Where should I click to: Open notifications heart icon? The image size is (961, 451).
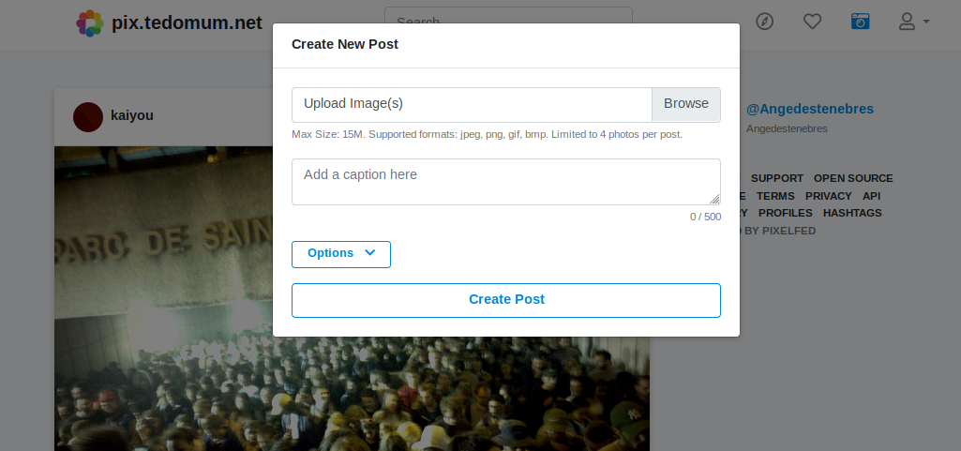click(812, 22)
